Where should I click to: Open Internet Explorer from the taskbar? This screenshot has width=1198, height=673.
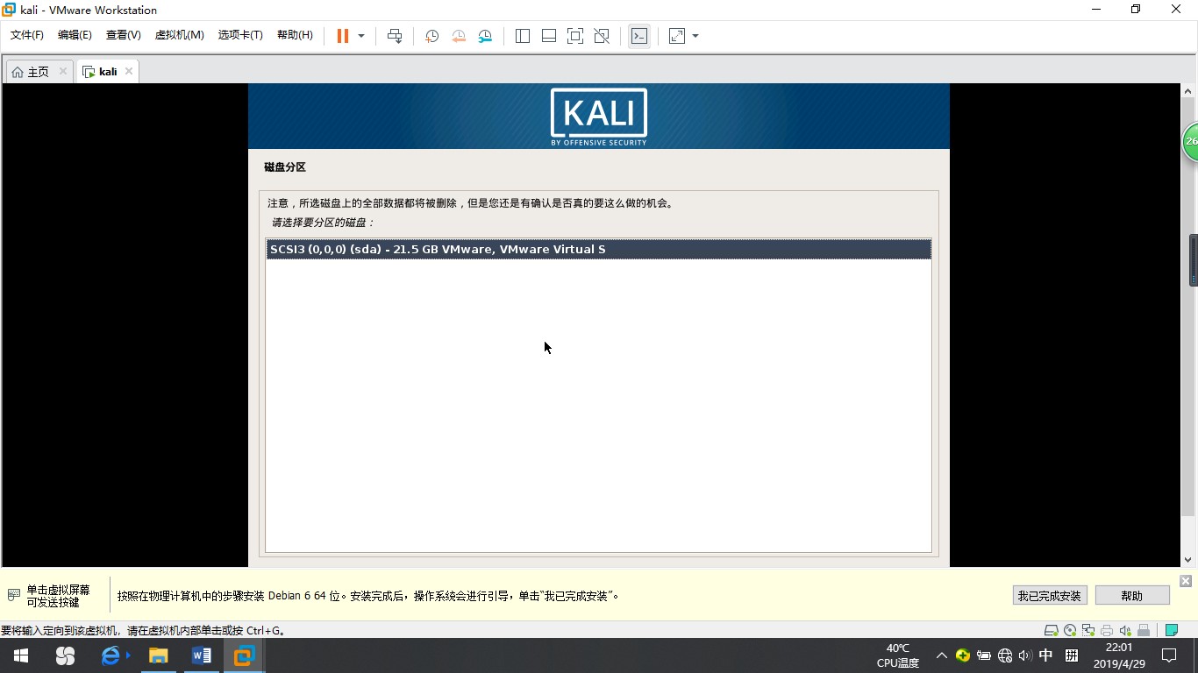pyautogui.click(x=111, y=655)
